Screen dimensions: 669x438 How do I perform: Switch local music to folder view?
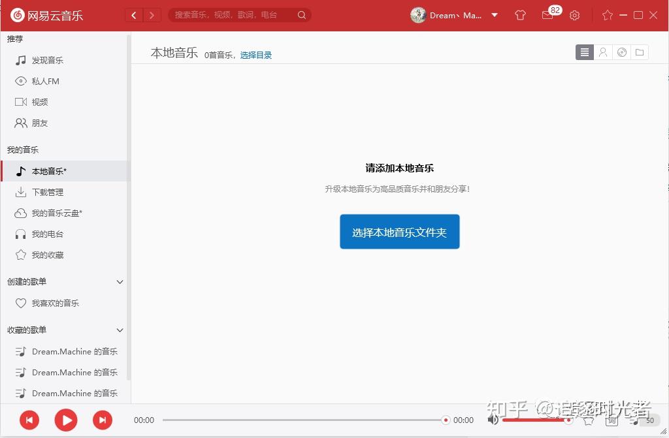click(640, 52)
